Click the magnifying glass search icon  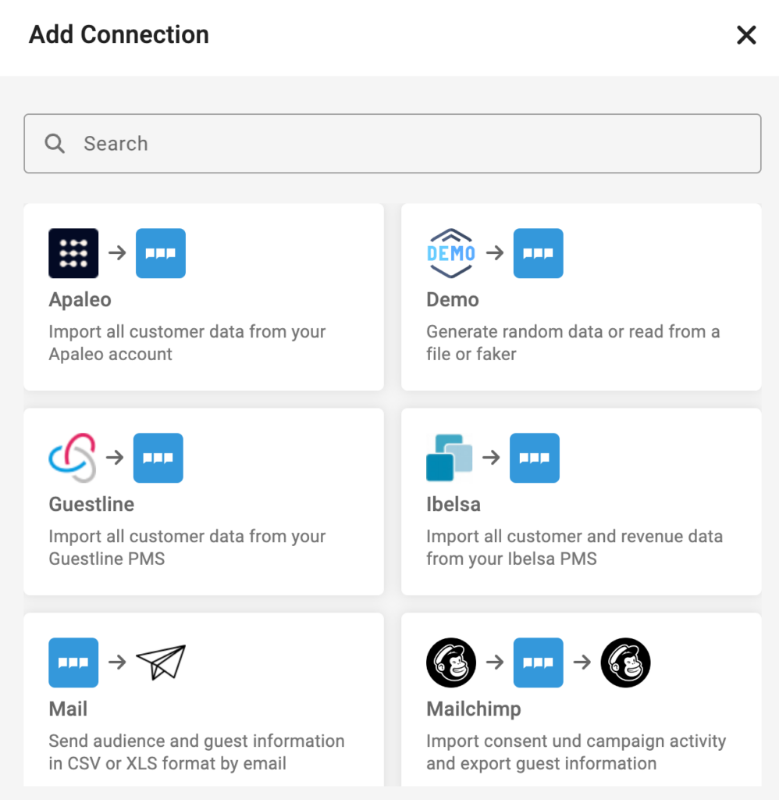tap(55, 144)
